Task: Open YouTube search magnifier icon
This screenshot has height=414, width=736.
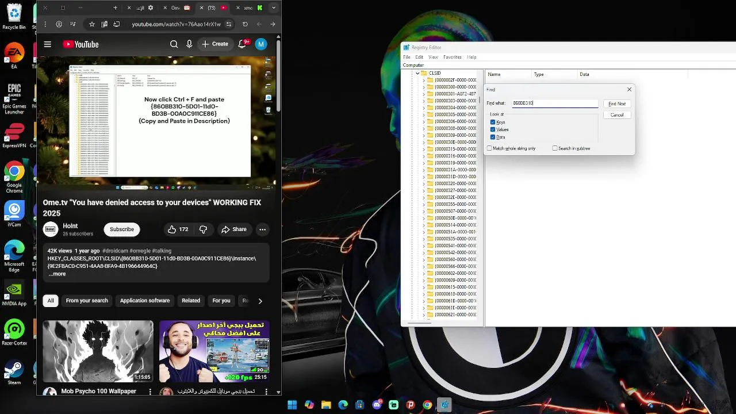Action: 174,44
